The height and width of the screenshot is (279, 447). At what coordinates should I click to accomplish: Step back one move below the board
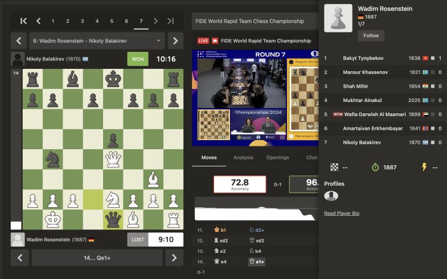19,258
